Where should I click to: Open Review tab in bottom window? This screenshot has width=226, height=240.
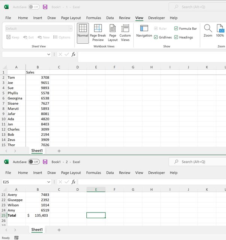[x=125, y=173]
